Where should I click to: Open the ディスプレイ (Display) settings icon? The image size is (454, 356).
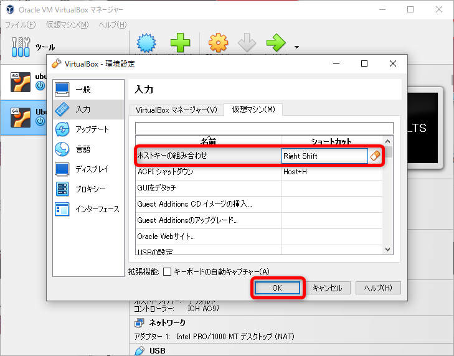pos(62,169)
